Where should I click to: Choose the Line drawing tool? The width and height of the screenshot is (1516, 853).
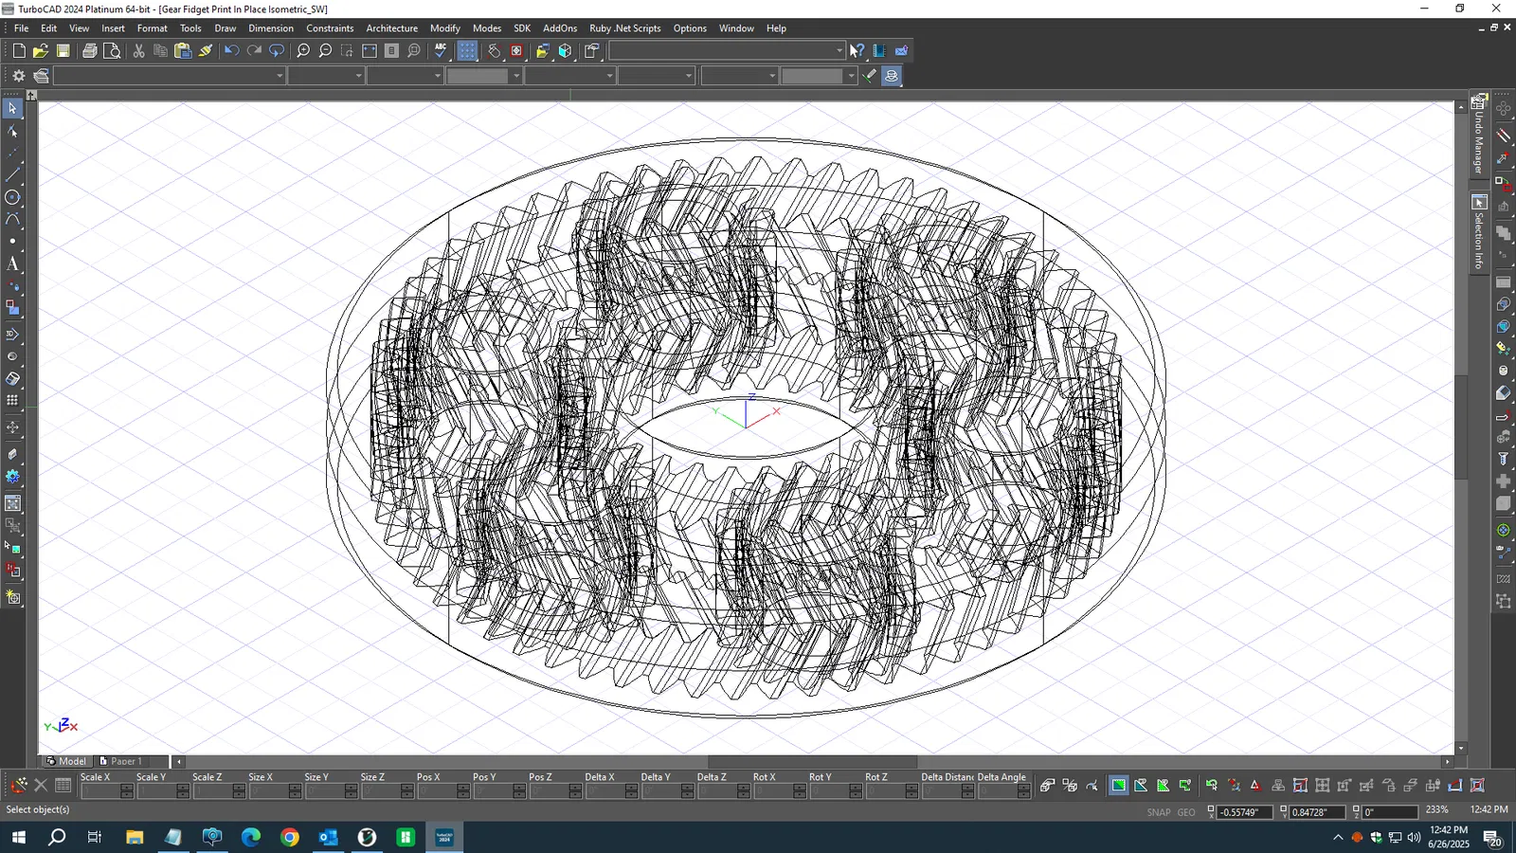pos(12,175)
